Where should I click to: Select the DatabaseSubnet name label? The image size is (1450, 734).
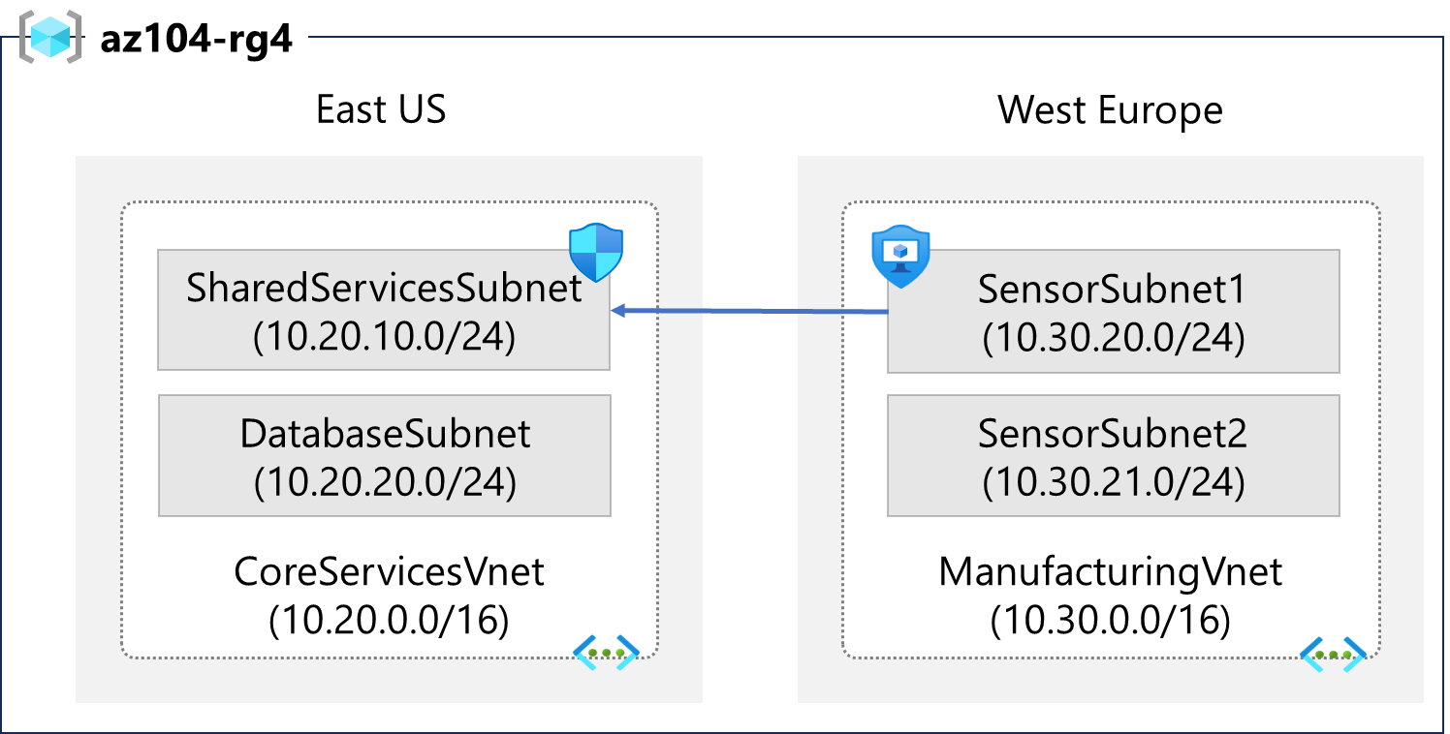pyautogui.click(x=385, y=434)
